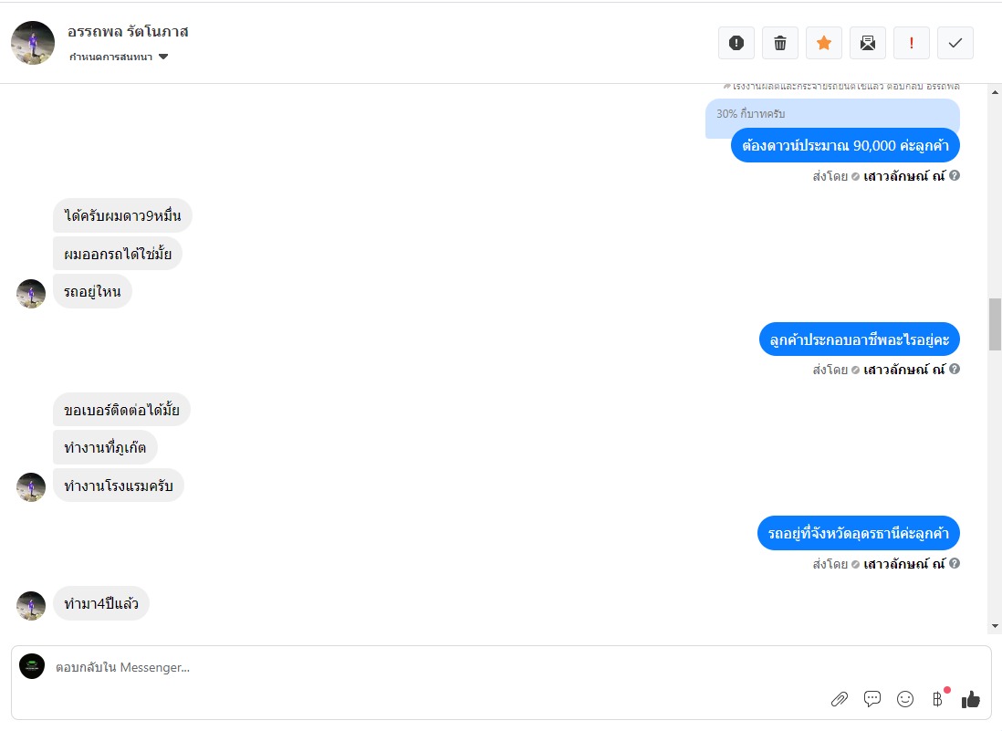Click the อรรถพล รัตโนภาส contact name
The width and height of the screenshot is (1002, 731).
tap(128, 32)
